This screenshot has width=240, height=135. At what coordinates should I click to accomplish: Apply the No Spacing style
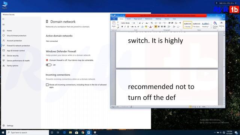pyautogui.click(x=196, y=25)
